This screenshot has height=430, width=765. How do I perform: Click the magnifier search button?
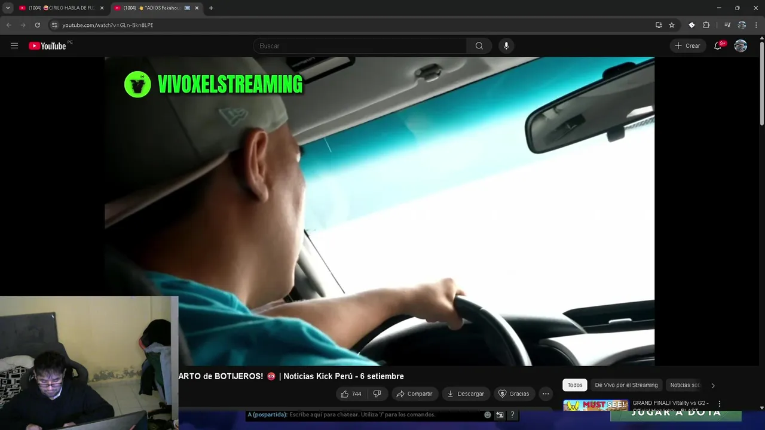point(479,46)
